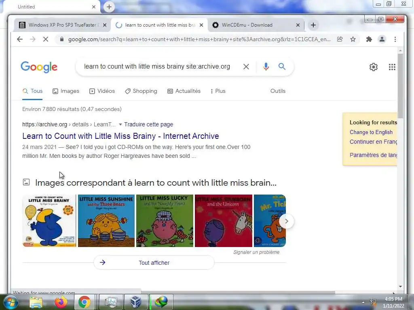Viewport: 414px width, 310px height.
Task: Click Signaler un problème link
Action: pos(256,252)
